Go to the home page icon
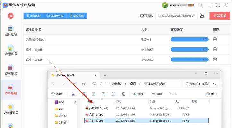 (11, 16)
